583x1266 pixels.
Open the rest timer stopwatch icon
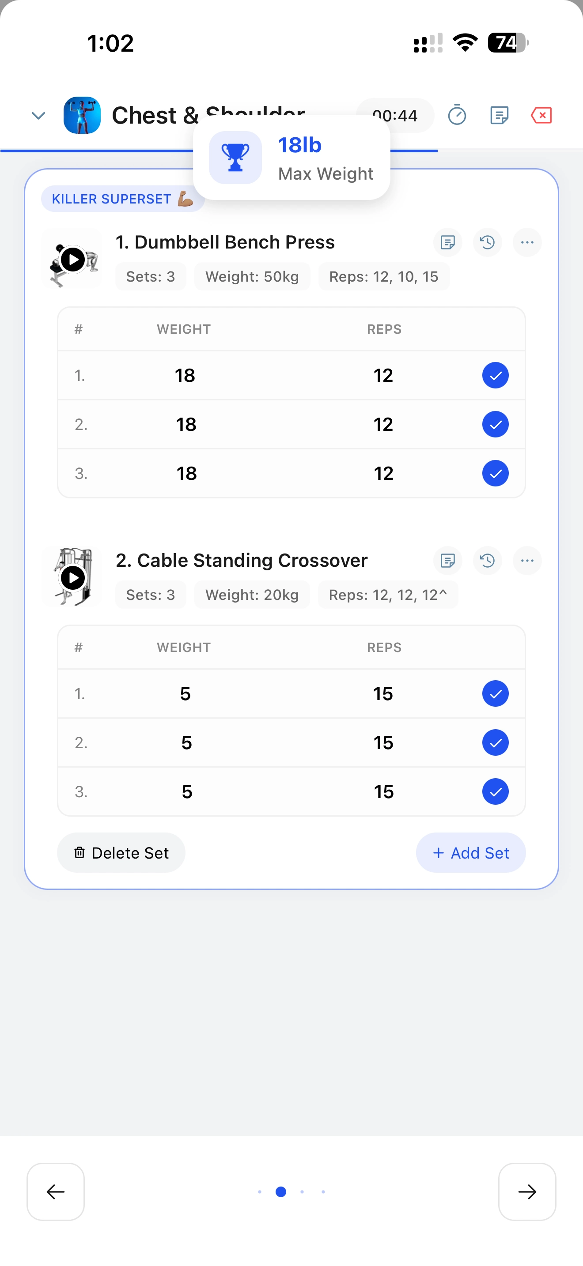(x=457, y=116)
